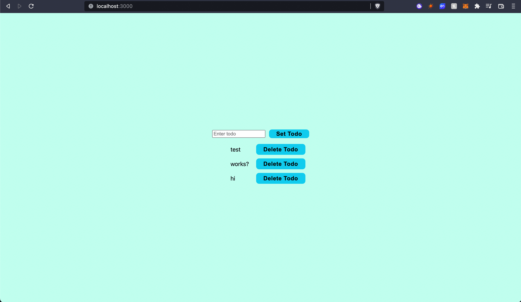Open the Extensions puzzle-piece menu
The width and height of the screenshot is (521, 302).
(x=477, y=6)
